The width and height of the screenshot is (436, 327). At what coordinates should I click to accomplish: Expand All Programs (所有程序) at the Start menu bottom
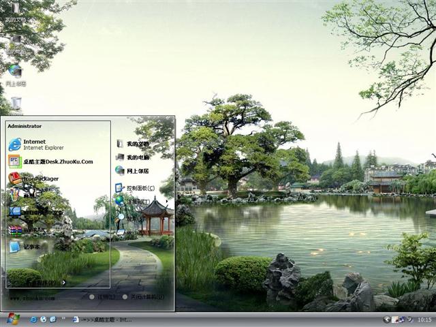tap(46, 283)
